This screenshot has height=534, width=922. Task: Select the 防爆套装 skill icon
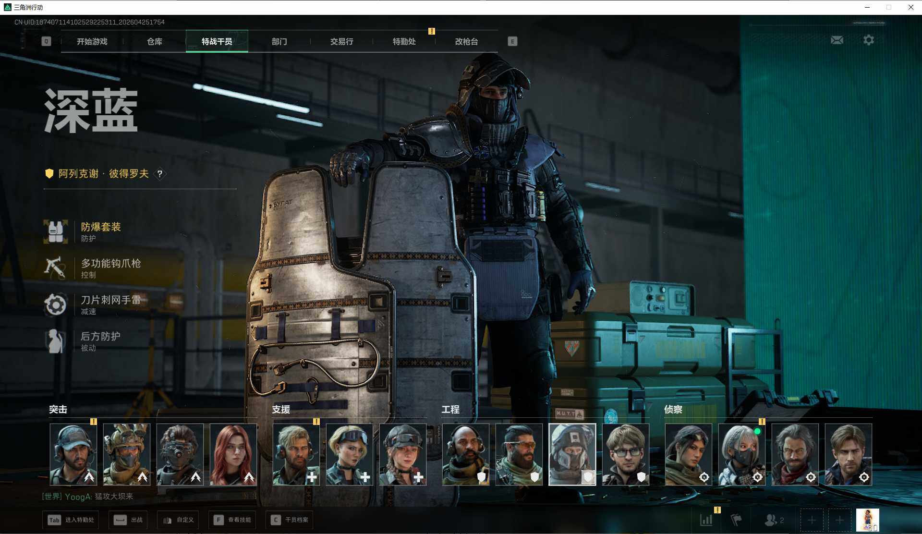[x=56, y=231]
